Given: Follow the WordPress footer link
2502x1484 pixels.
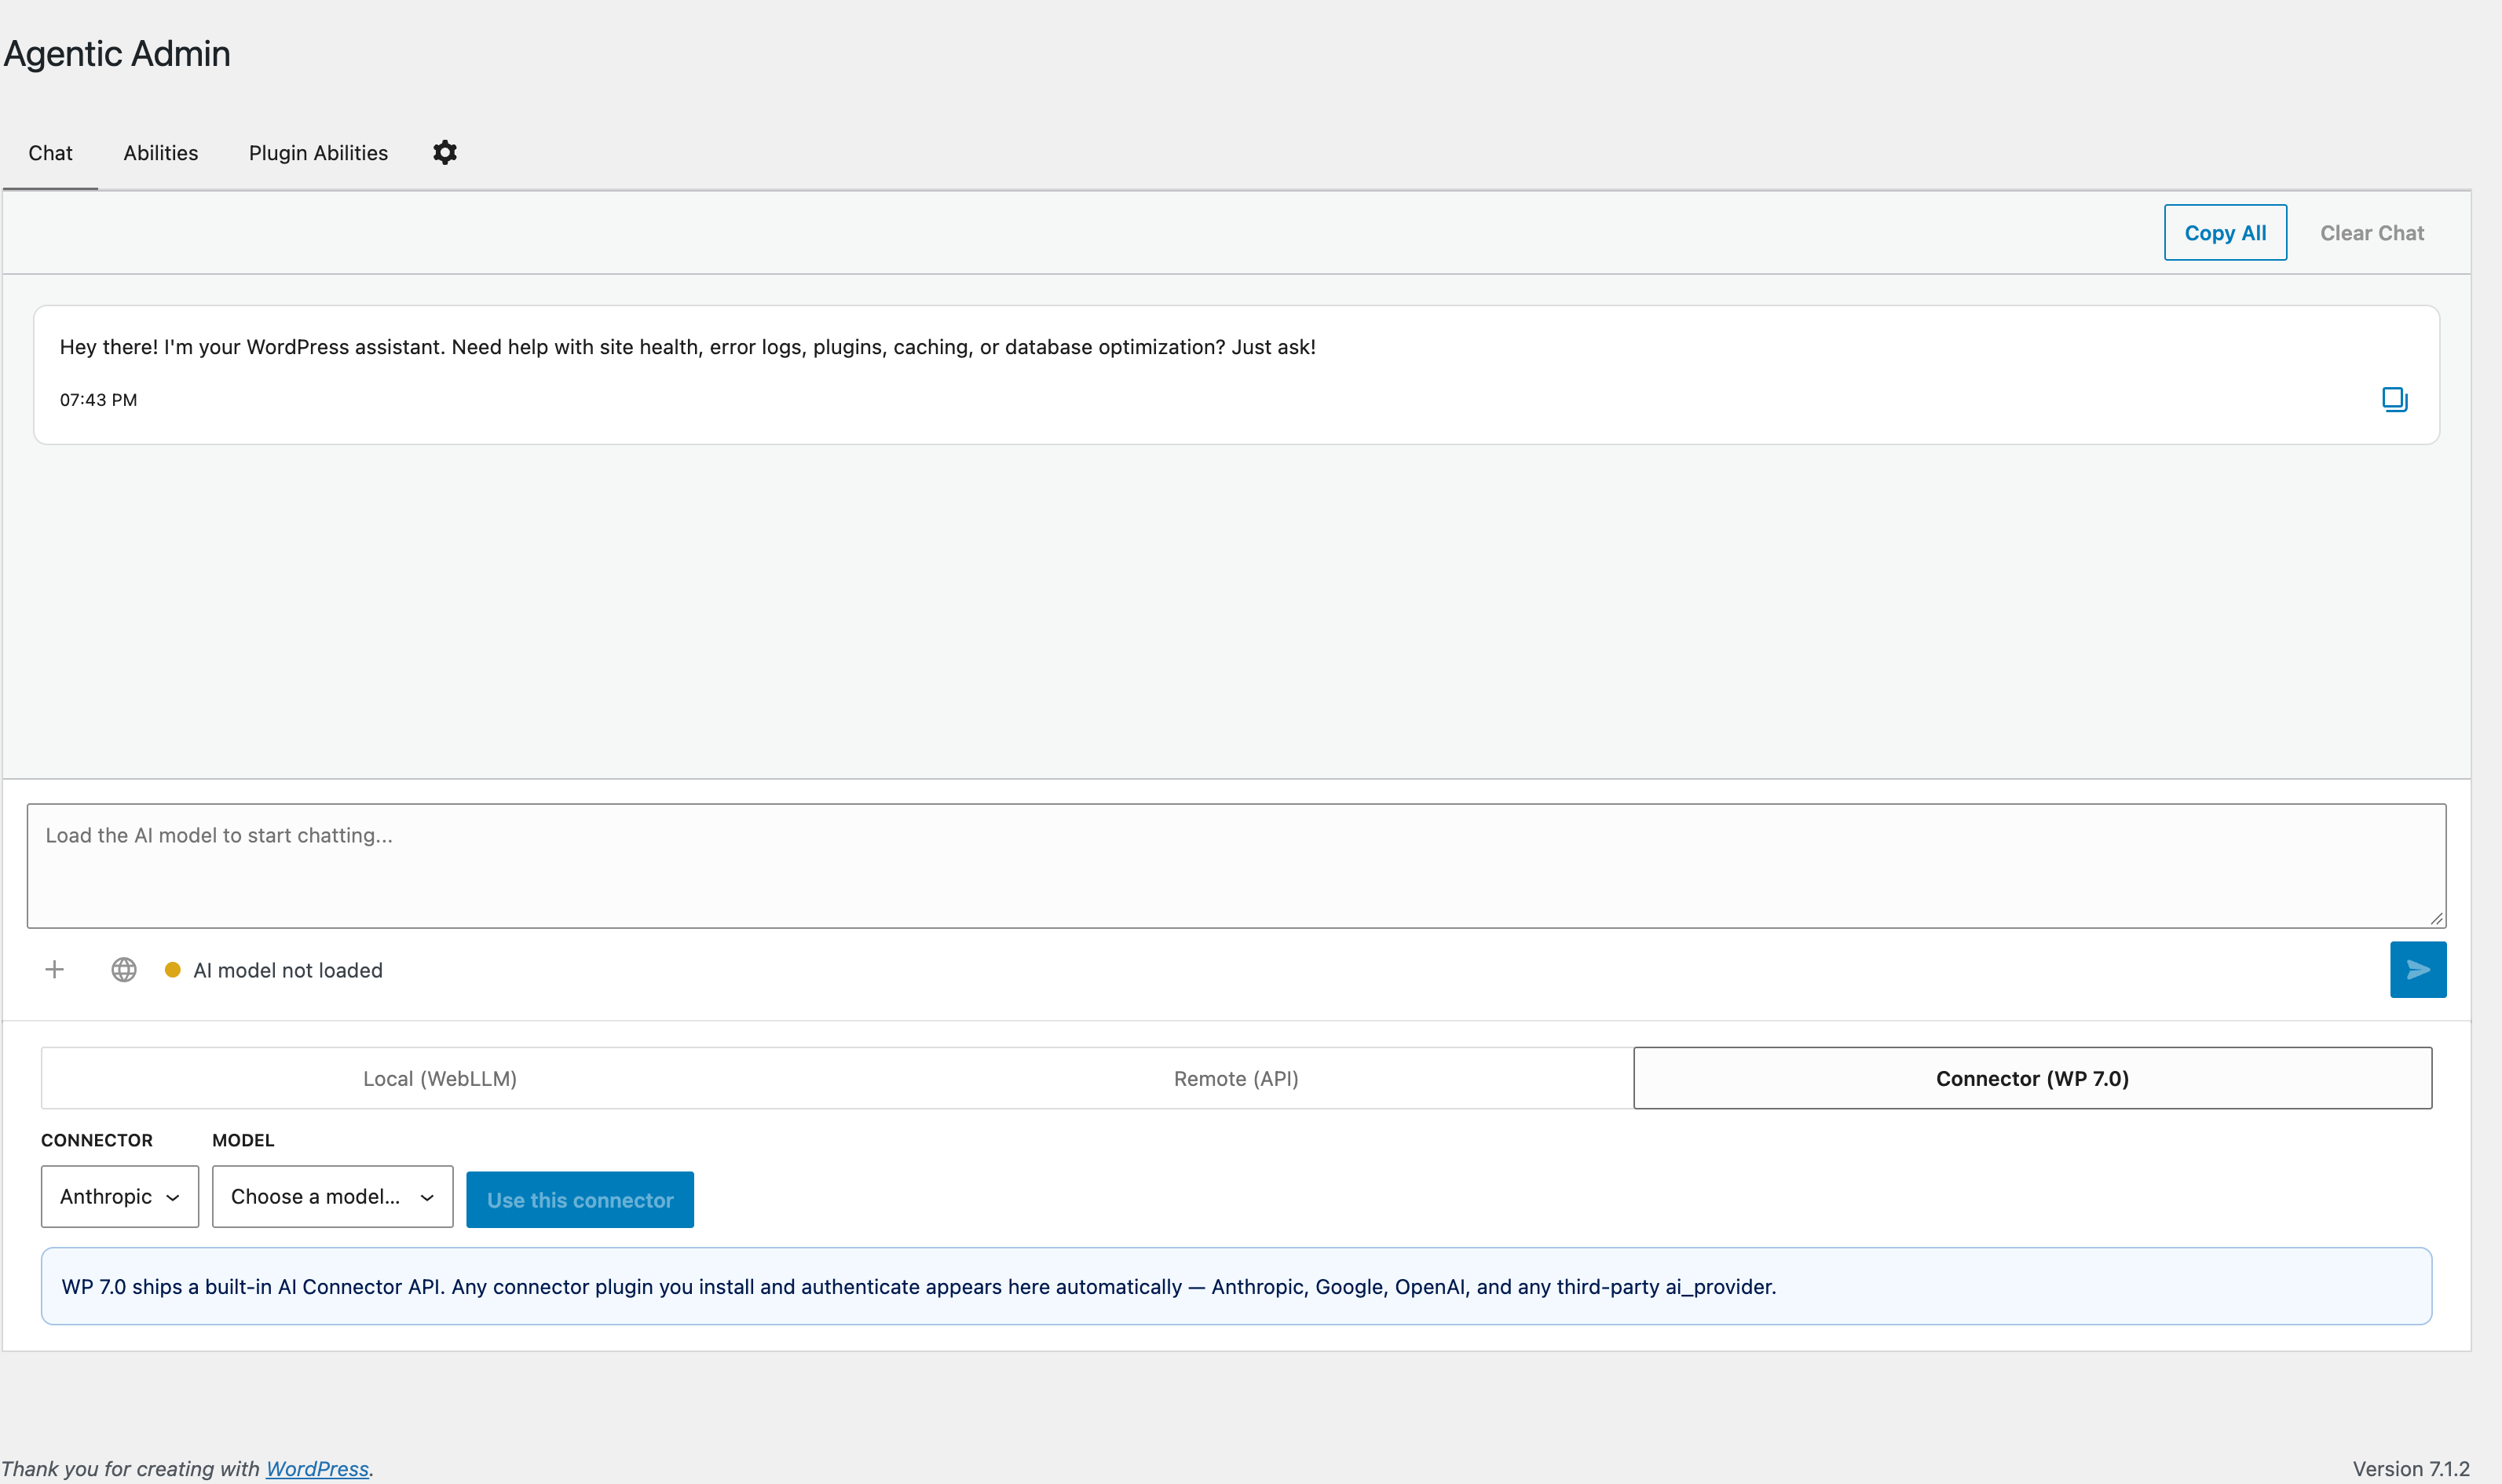Looking at the screenshot, I should [x=317, y=1468].
